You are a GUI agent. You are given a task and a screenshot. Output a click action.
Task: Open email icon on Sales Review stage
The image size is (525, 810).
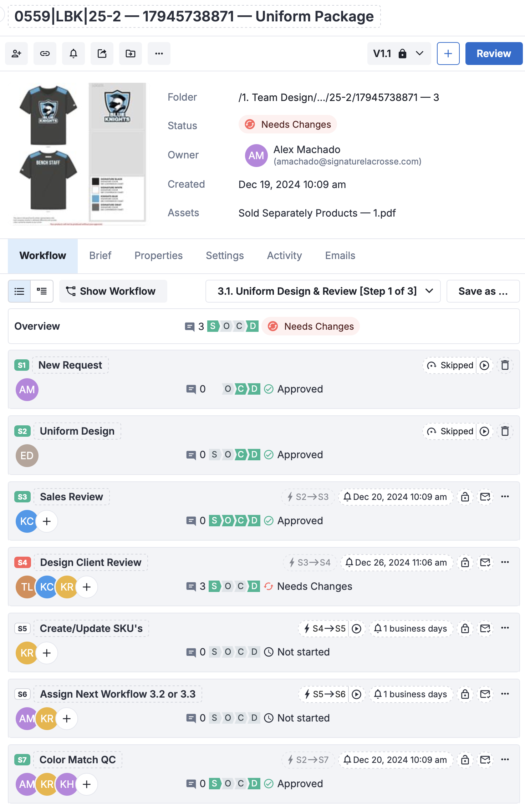485,497
